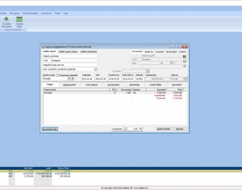The height and width of the screenshot is (190, 242).
Task: Click the Nyomtatási kép button
Action: click(x=50, y=129)
